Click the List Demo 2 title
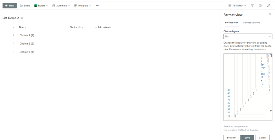The image size is (275, 140). point(11,18)
